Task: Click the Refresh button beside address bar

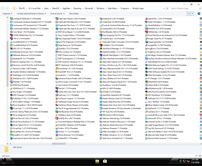Action: [167, 8]
